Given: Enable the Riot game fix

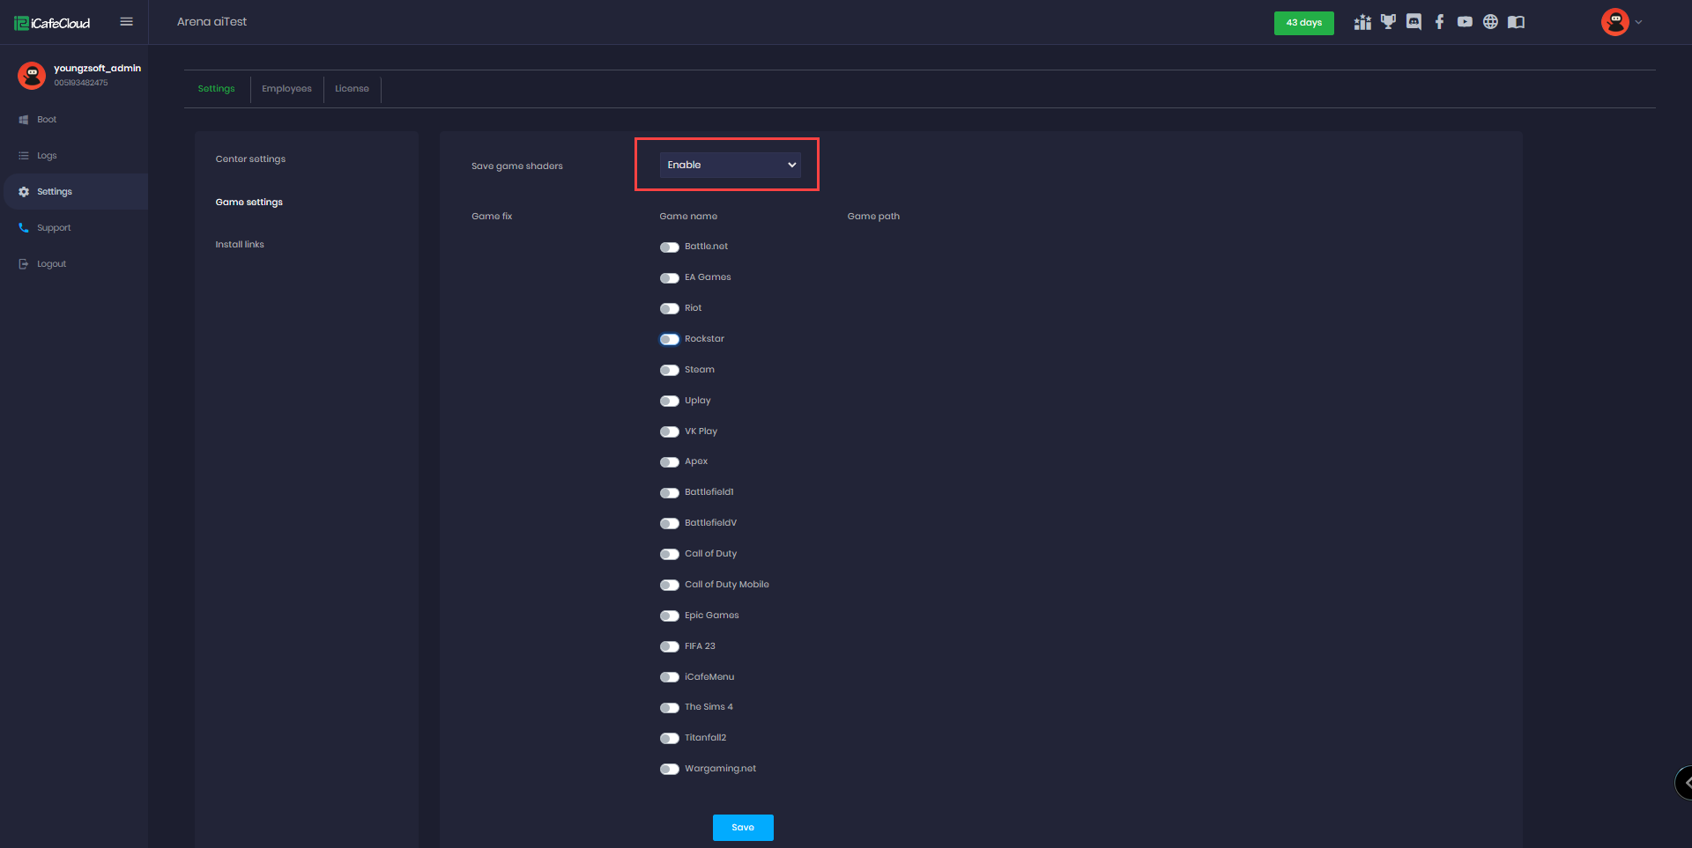Looking at the screenshot, I should pos(670,309).
